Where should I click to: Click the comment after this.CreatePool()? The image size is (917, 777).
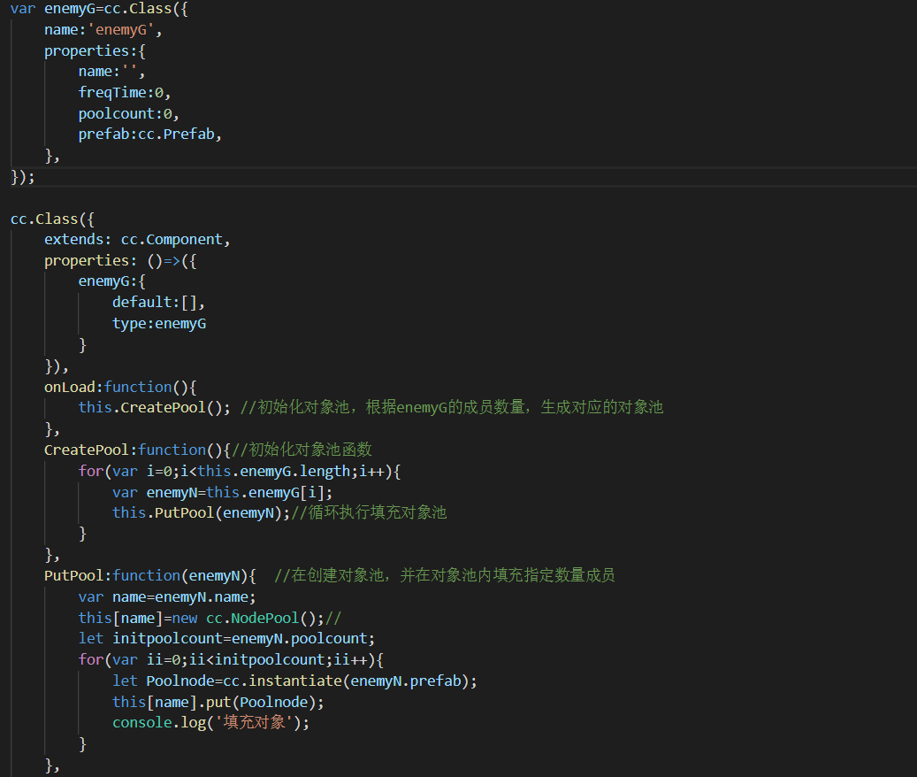pyautogui.click(x=452, y=407)
